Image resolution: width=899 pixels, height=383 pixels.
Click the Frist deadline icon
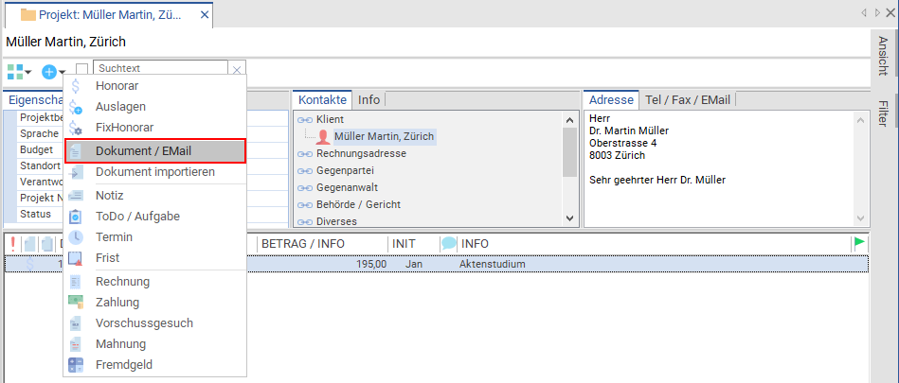coord(76,258)
